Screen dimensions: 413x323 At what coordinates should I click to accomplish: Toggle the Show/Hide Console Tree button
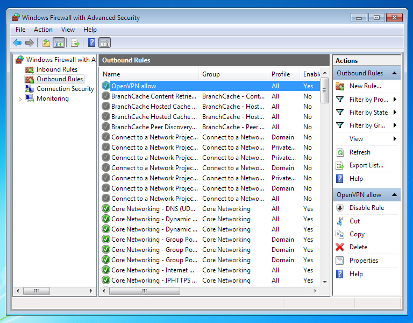tap(59, 43)
